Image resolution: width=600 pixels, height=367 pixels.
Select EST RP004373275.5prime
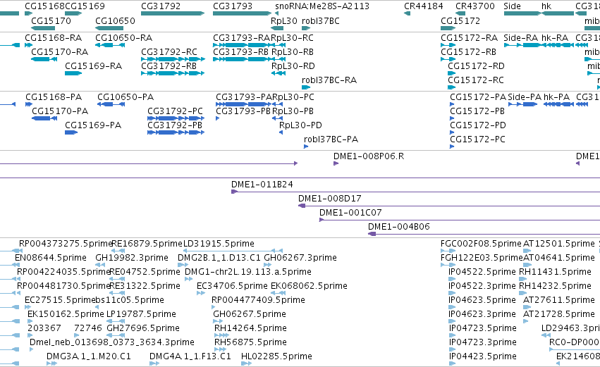click(66, 244)
